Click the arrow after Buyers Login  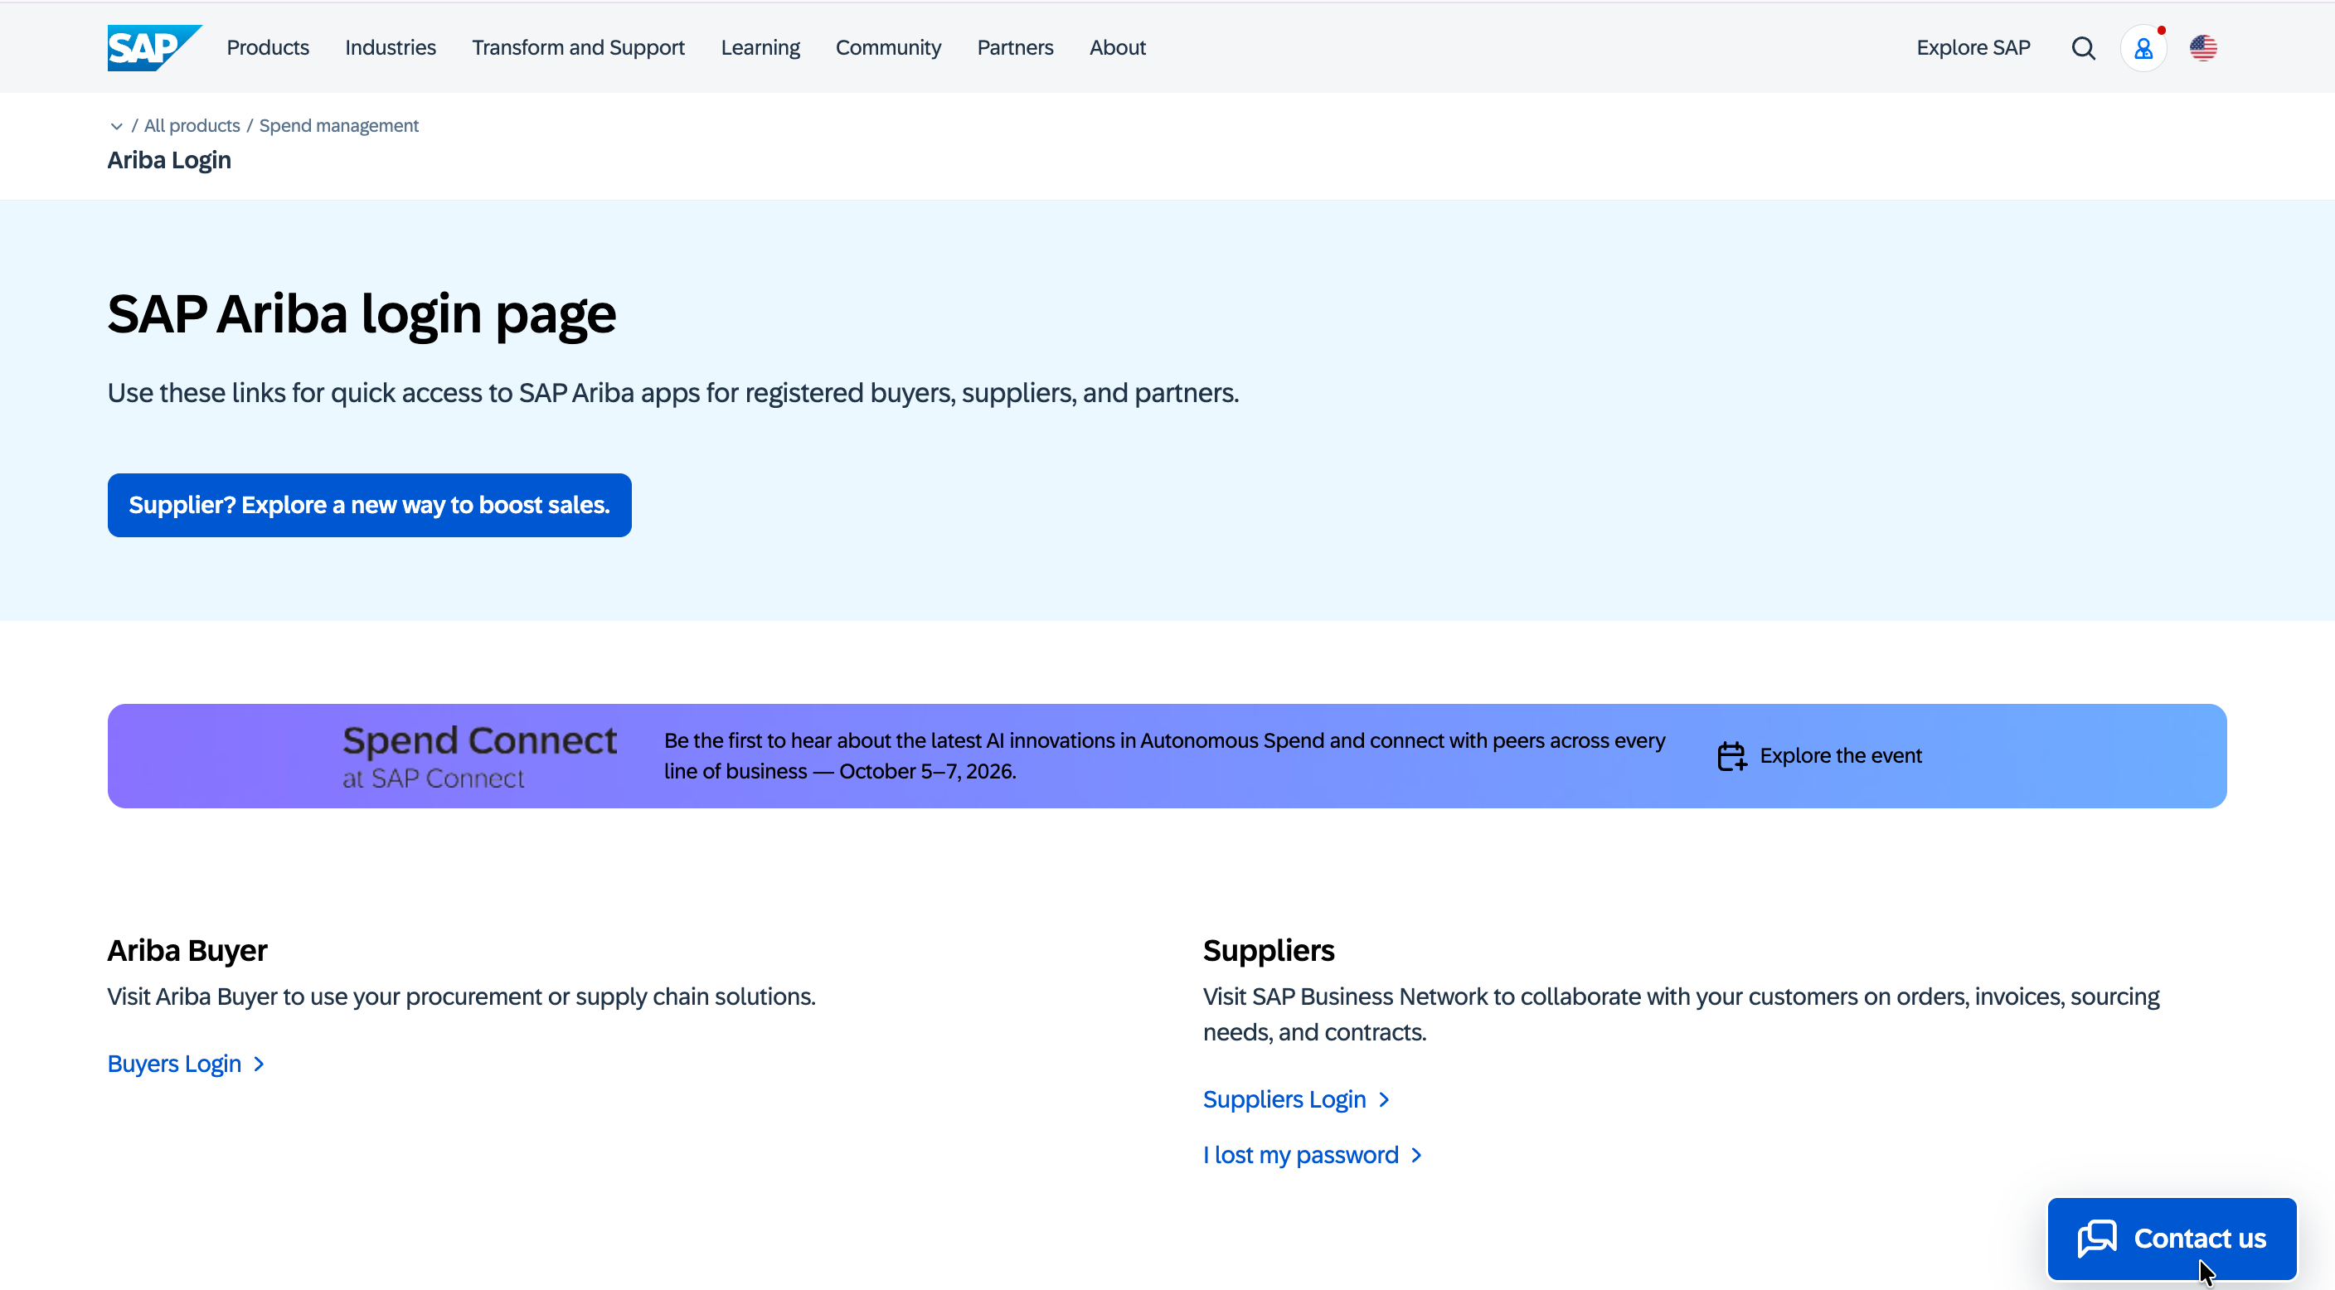tap(259, 1064)
